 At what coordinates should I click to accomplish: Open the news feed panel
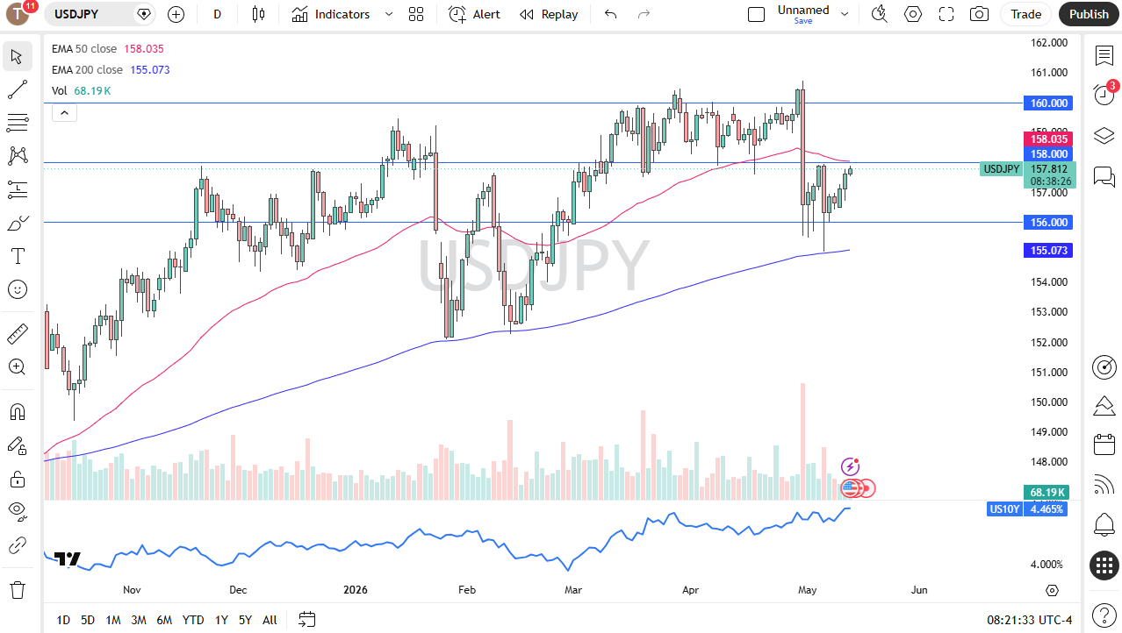click(x=1104, y=484)
